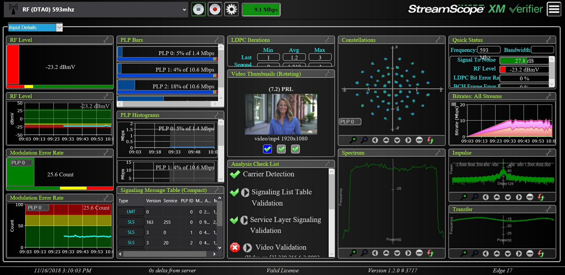Click the RF antenna source icon

(x=13, y=9)
